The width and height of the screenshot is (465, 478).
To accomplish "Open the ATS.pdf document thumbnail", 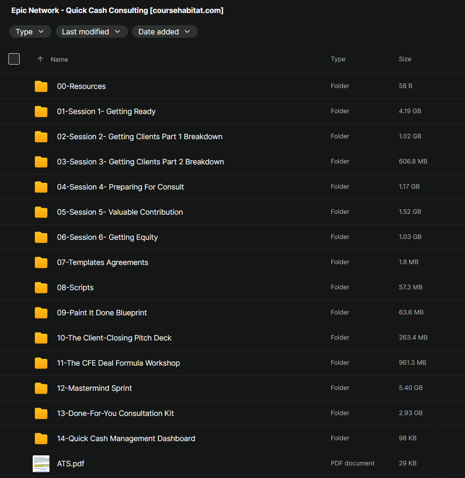I will [x=41, y=464].
